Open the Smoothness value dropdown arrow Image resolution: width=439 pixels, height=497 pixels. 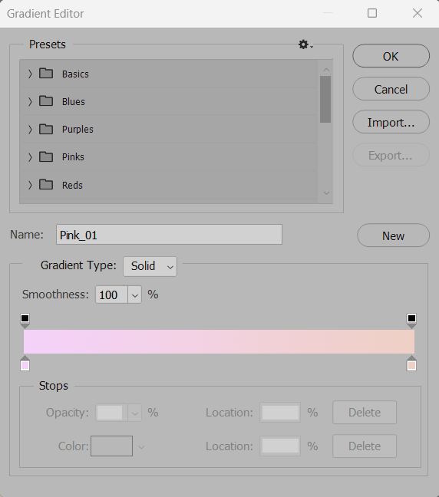pos(135,295)
